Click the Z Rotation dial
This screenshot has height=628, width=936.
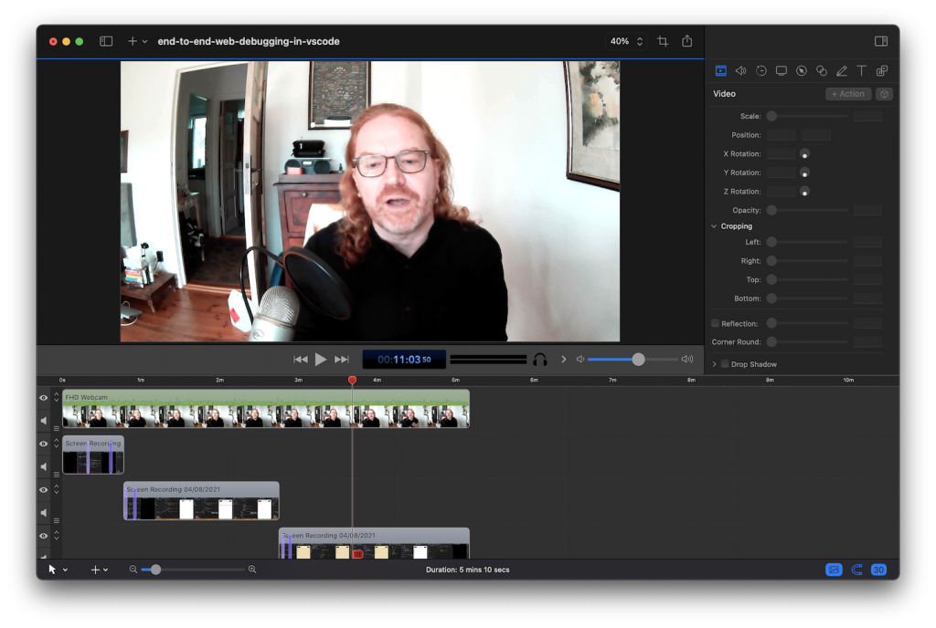click(804, 192)
